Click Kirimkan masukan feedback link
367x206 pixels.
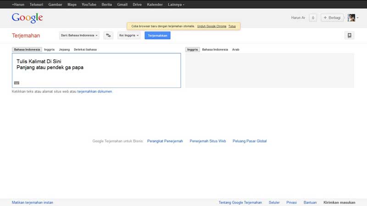[x=339, y=202]
